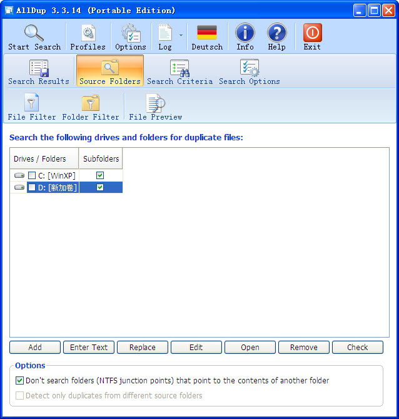
Task: Open the Info icon
Action: (x=245, y=33)
